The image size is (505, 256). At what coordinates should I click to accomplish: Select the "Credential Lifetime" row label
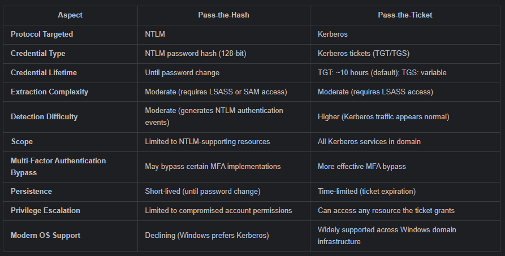(44, 73)
